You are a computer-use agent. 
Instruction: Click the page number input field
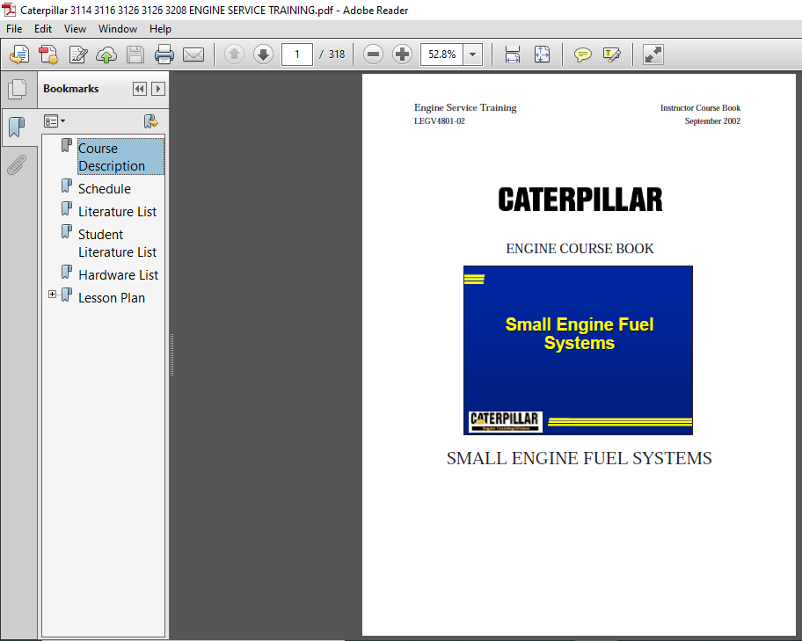click(x=296, y=55)
